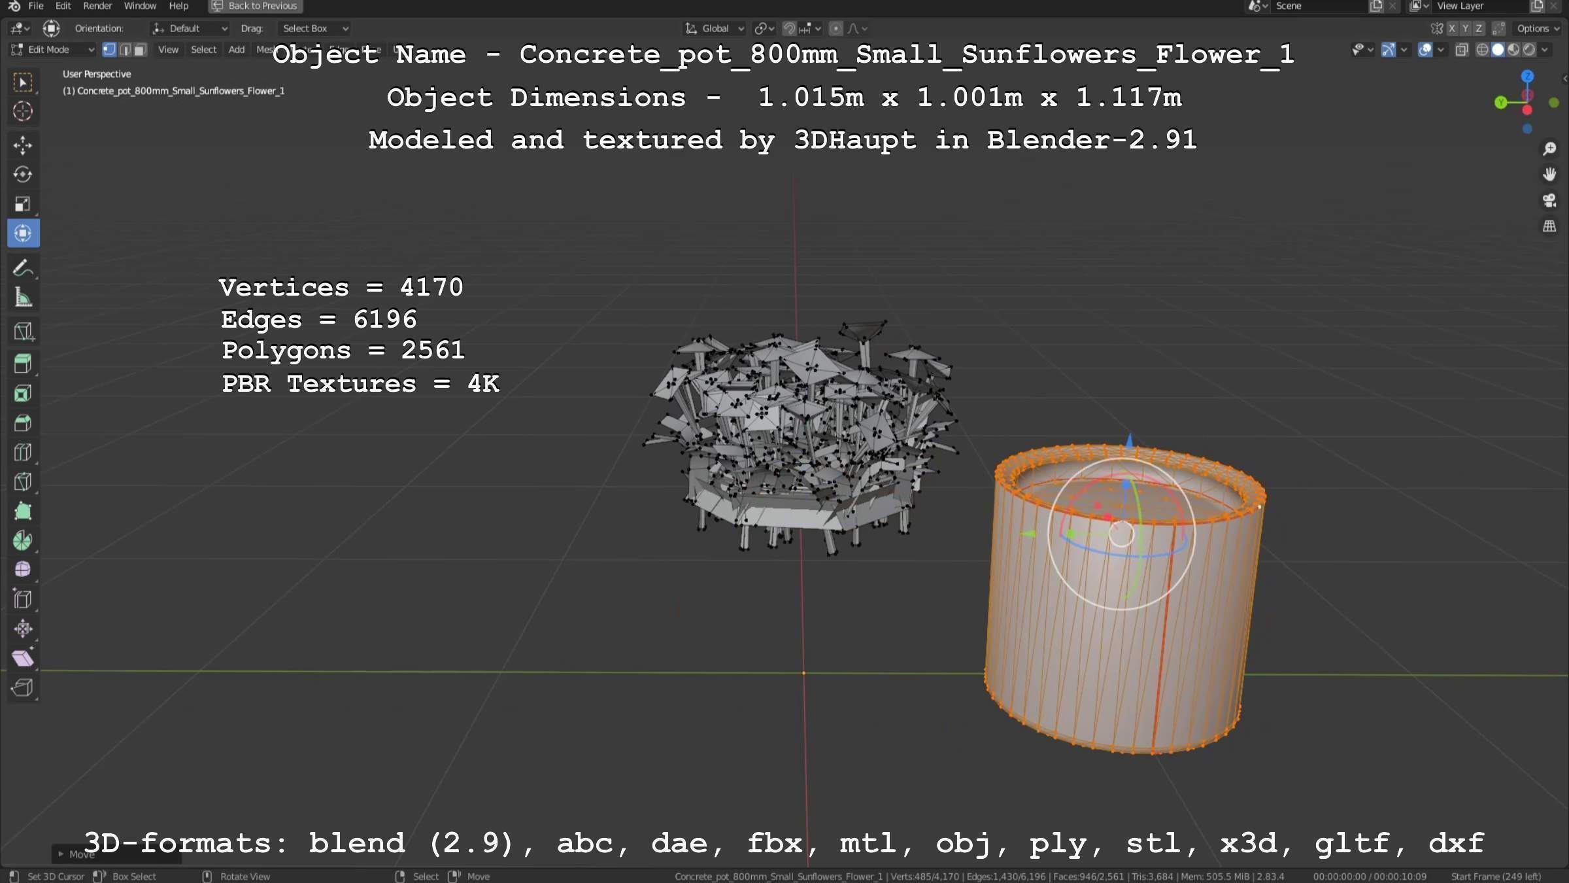Enable edge select mode
This screenshot has height=883, width=1569.
[125, 50]
